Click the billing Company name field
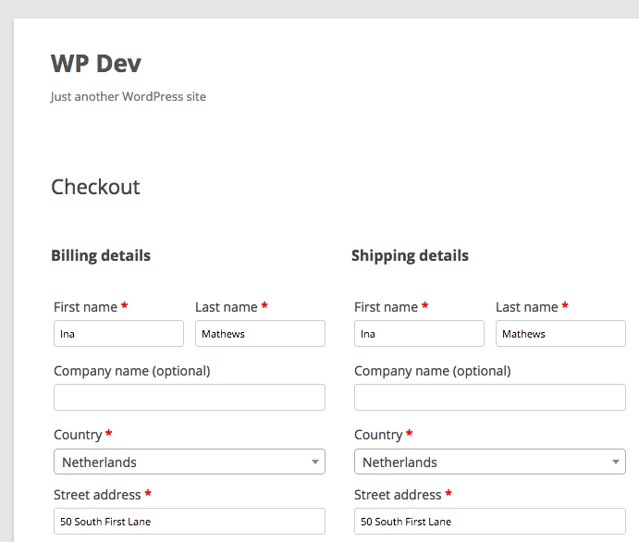 click(x=190, y=397)
